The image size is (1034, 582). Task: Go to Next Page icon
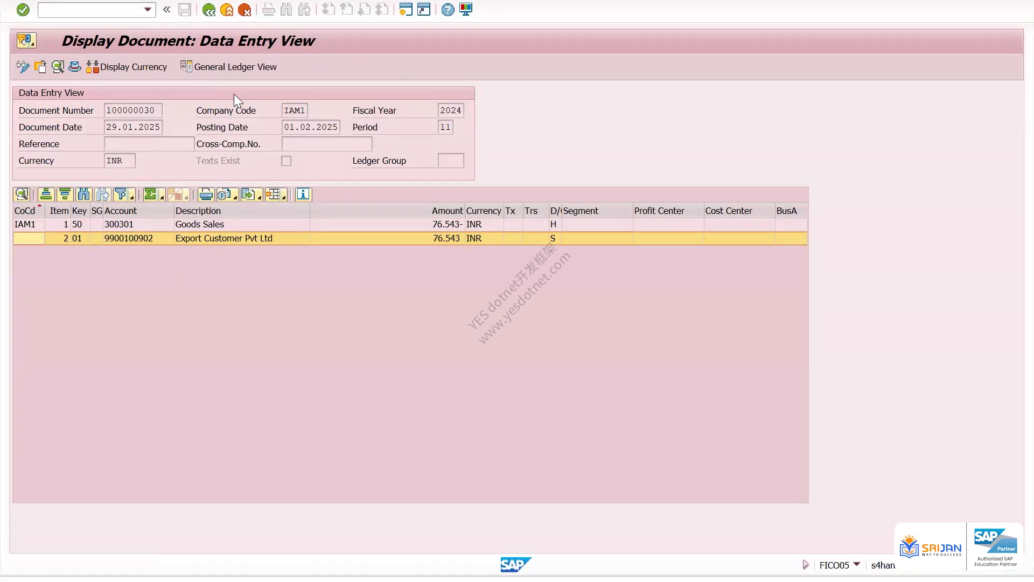pos(364,10)
